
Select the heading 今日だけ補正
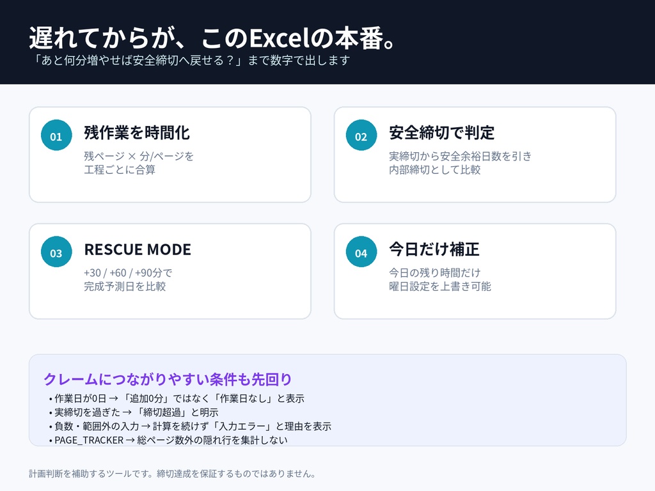(x=434, y=249)
